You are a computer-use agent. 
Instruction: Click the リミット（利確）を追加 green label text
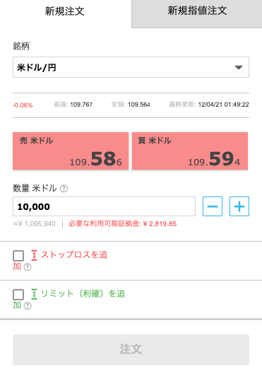(x=69, y=300)
